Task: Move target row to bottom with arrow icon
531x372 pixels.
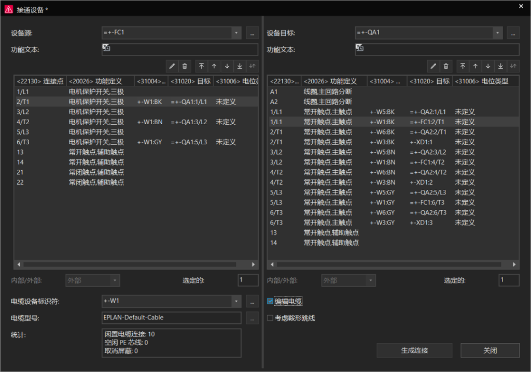Action: pos(500,66)
